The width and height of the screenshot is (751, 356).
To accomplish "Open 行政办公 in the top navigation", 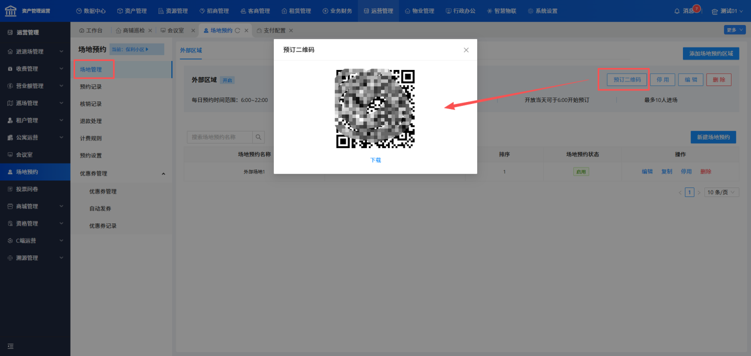I will (x=461, y=11).
